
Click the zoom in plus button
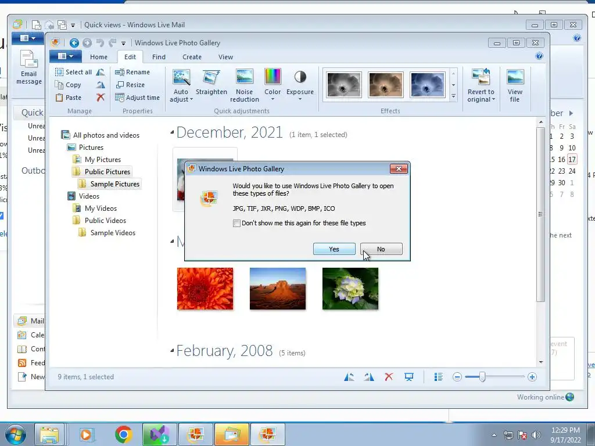(x=532, y=377)
